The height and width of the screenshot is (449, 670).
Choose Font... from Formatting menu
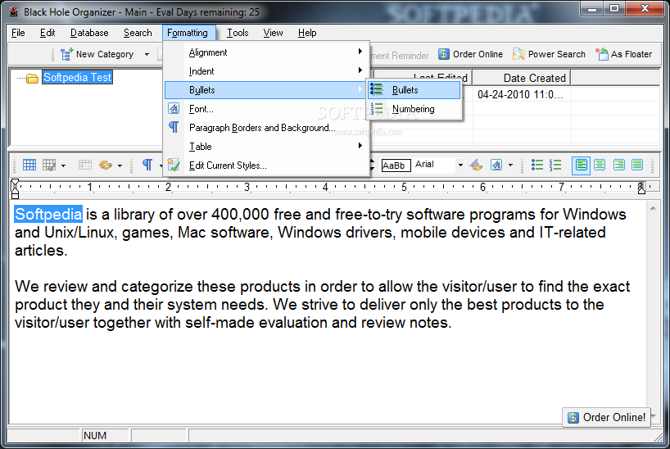point(267,109)
